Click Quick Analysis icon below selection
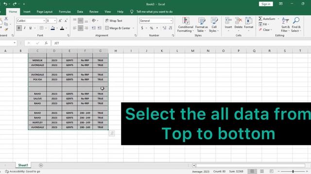311x174 pixels. point(112,133)
